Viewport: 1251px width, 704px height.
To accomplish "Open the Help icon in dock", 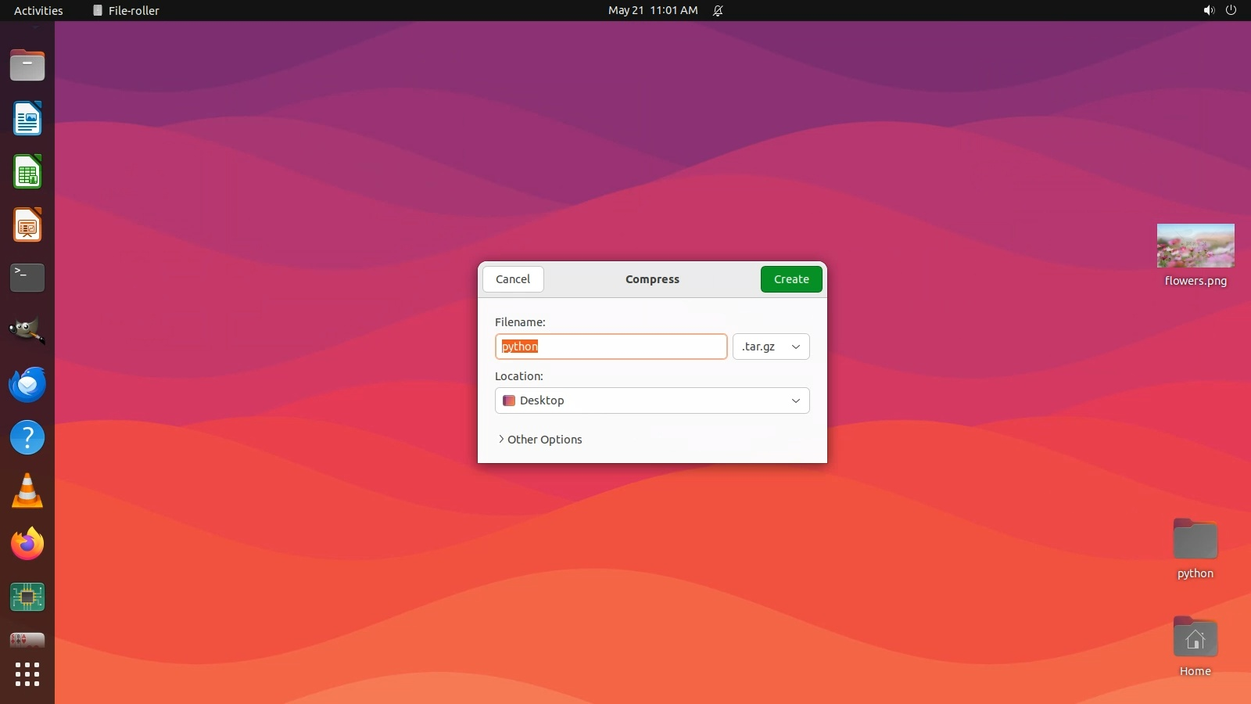I will 27,437.
